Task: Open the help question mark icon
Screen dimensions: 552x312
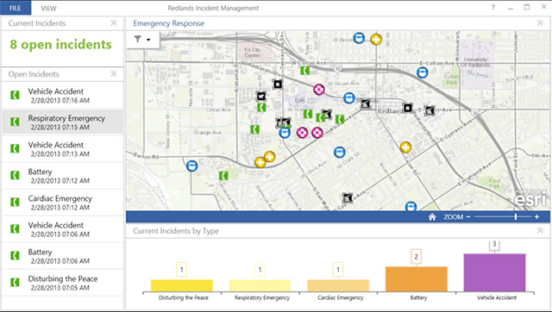Action: [493, 7]
